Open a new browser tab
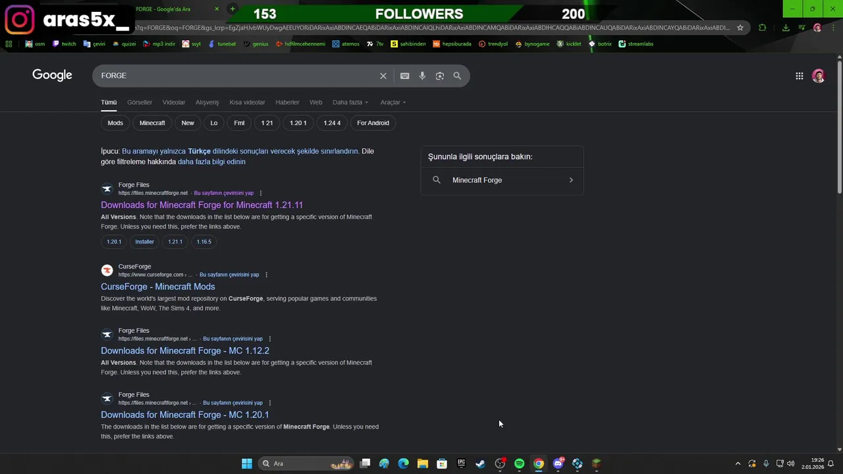Screen dimensions: 843x474 232,9
